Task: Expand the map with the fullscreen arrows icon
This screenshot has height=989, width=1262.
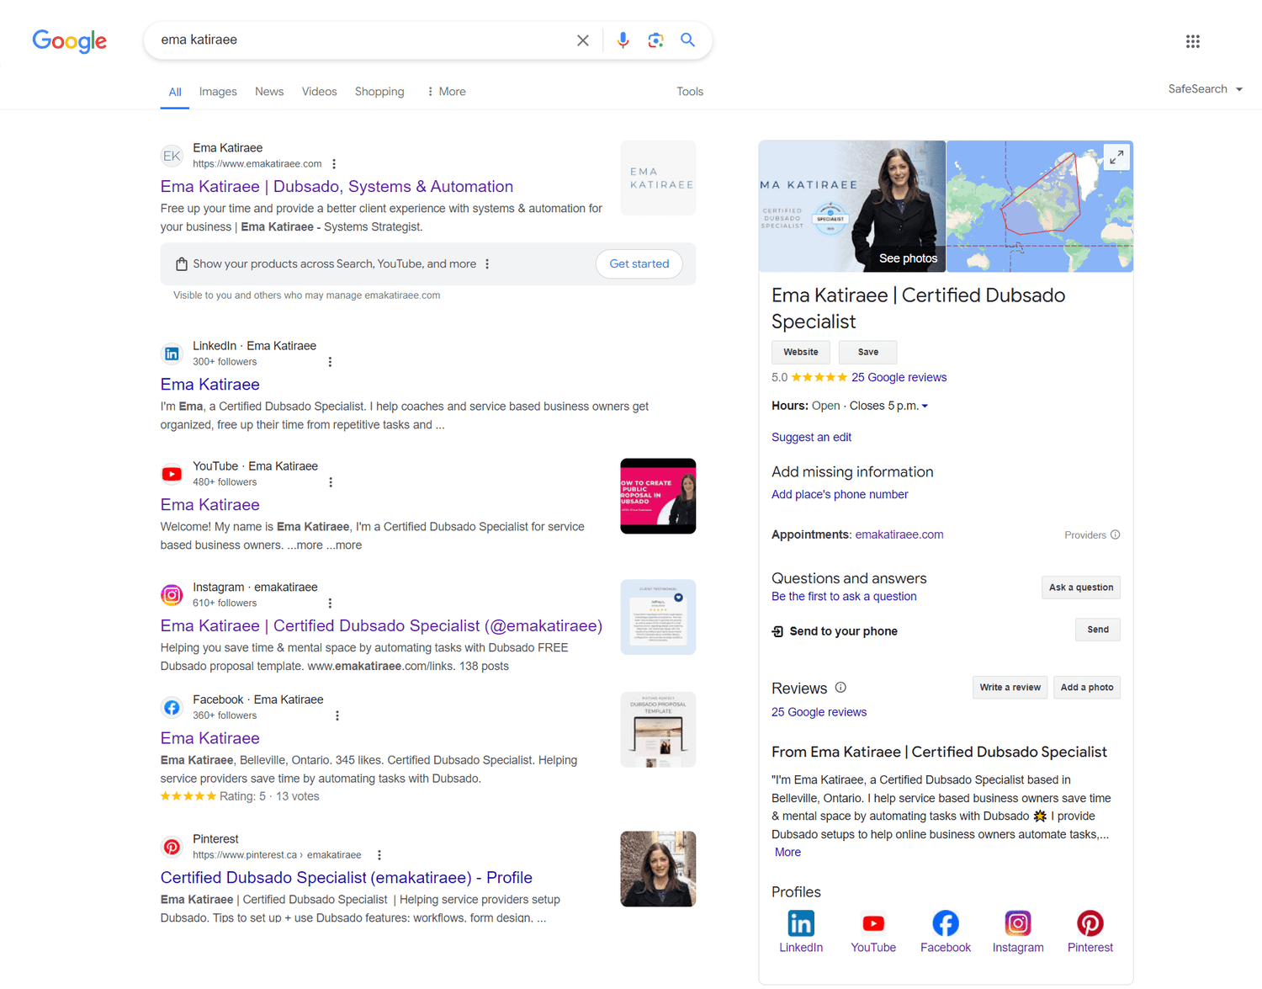Action: click(1116, 157)
